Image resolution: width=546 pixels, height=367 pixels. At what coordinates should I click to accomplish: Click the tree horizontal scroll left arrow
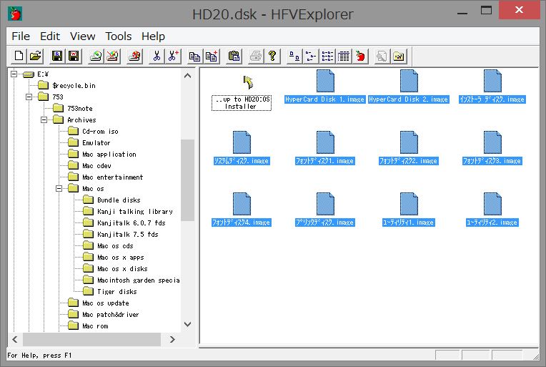tap(15, 339)
